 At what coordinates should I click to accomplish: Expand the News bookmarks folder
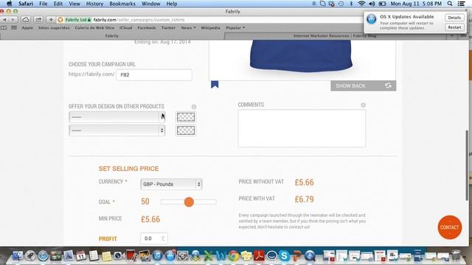point(189,28)
